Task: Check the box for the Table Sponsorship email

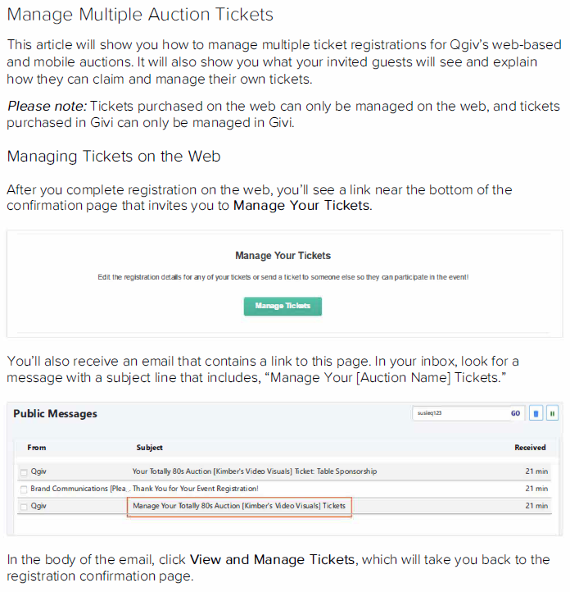Action: 24,472
